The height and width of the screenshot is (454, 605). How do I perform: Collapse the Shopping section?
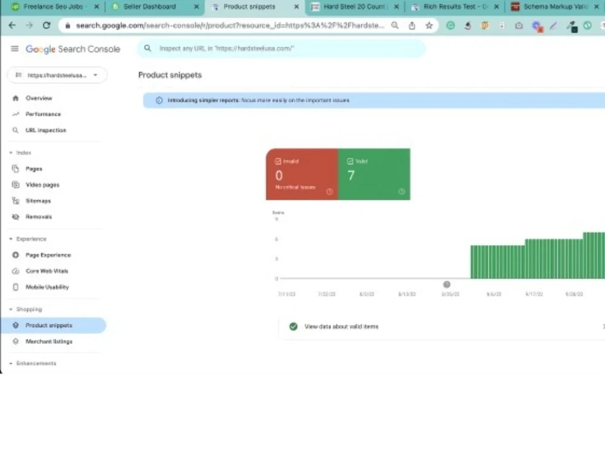tap(11, 309)
